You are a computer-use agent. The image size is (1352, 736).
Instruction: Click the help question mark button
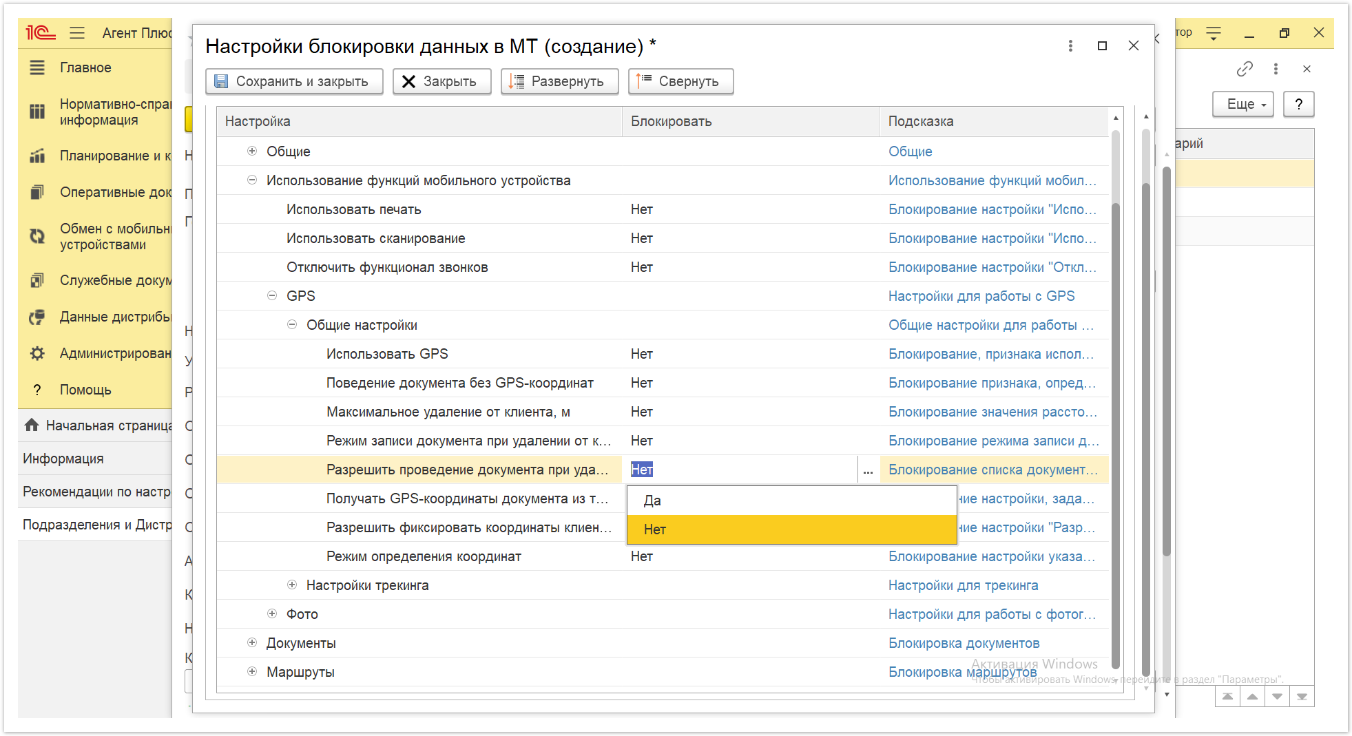(1299, 104)
